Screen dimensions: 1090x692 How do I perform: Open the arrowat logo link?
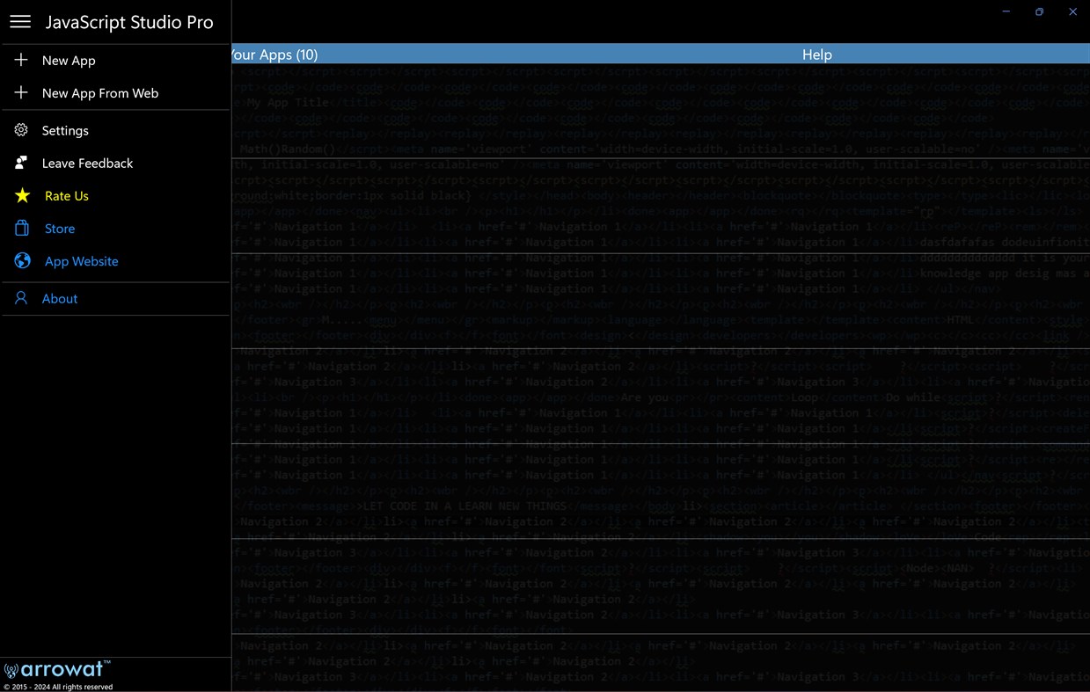tap(57, 670)
